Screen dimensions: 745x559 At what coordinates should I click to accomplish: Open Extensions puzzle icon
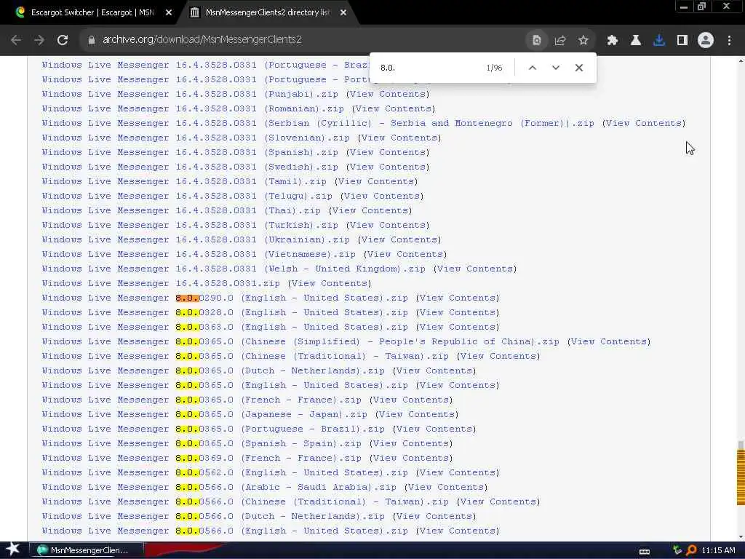pos(613,41)
